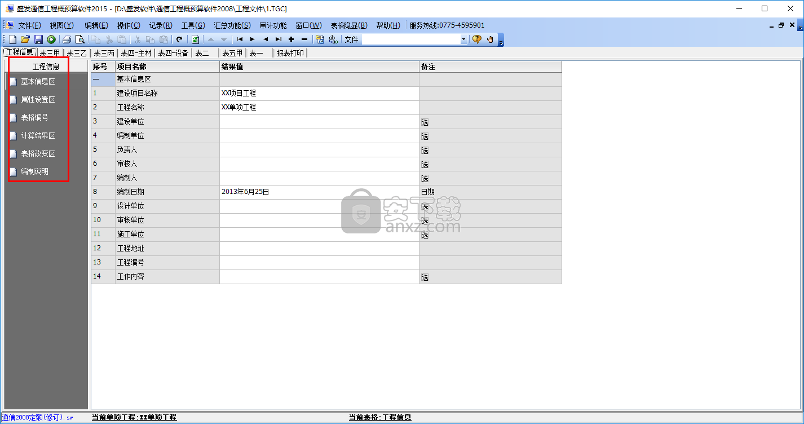
Task: Click 日期 button for 编制日期 row
Action: coord(428,192)
